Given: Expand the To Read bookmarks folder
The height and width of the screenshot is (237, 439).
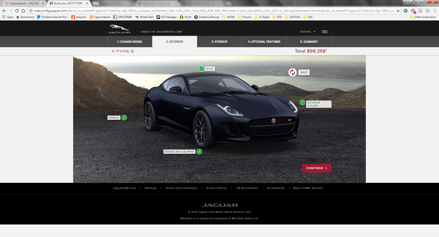Looking at the screenshot, I should coord(262,17).
